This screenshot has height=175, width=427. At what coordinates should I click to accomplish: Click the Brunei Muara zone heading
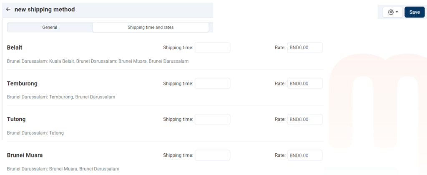coord(25,155)
